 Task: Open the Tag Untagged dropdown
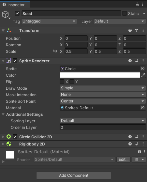click(x=49, y=21)
